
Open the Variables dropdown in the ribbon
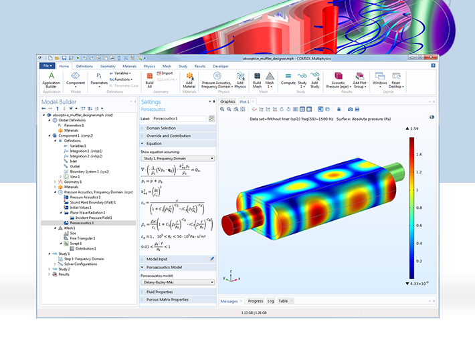click(120, 73)
